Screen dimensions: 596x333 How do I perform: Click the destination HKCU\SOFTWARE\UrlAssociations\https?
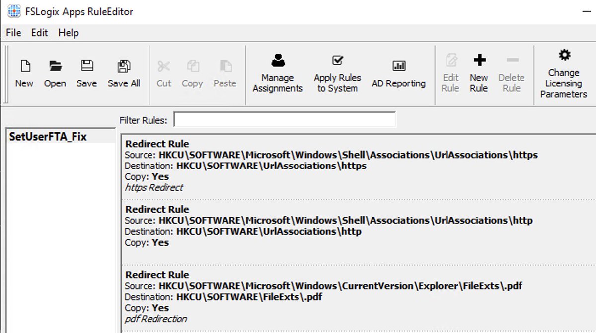tap(272, 166)
